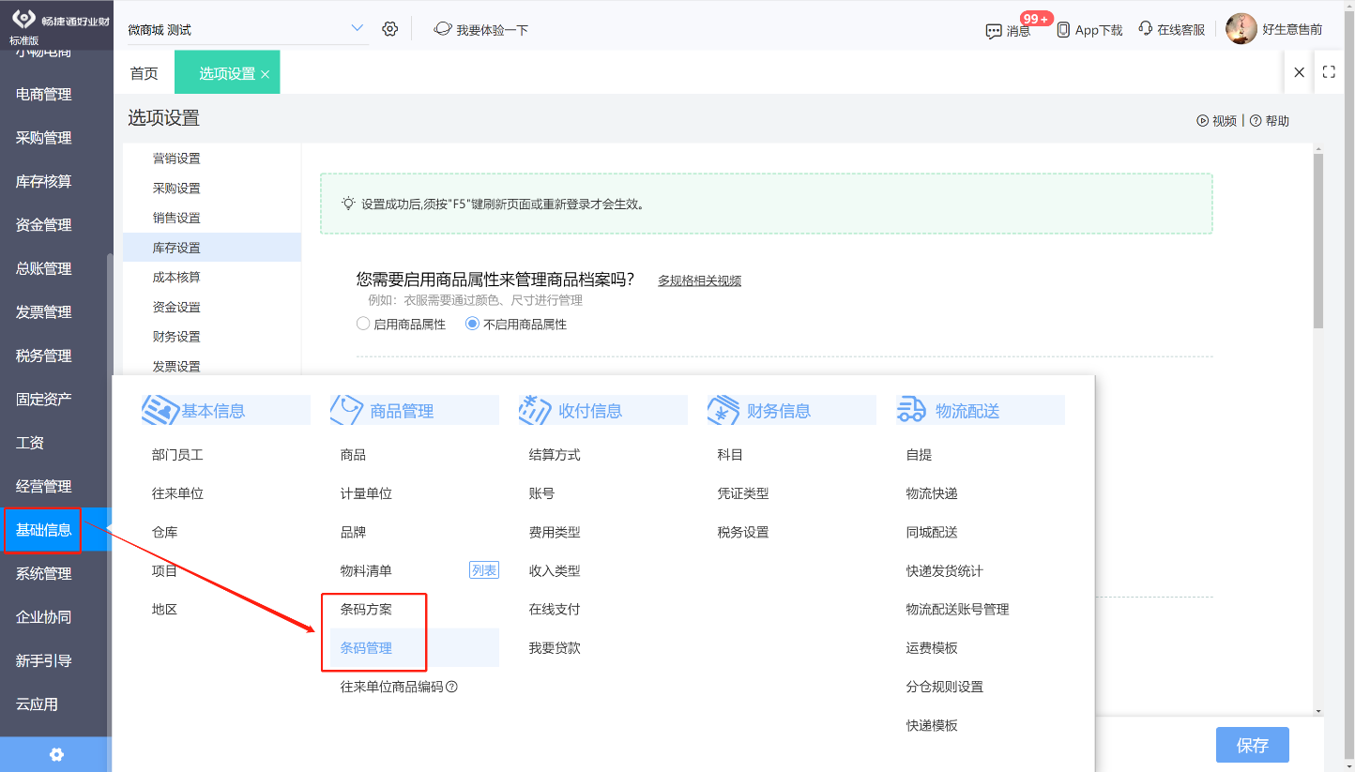
Task: Select 启用商品属性 radio button
Action: pos(363,324)
